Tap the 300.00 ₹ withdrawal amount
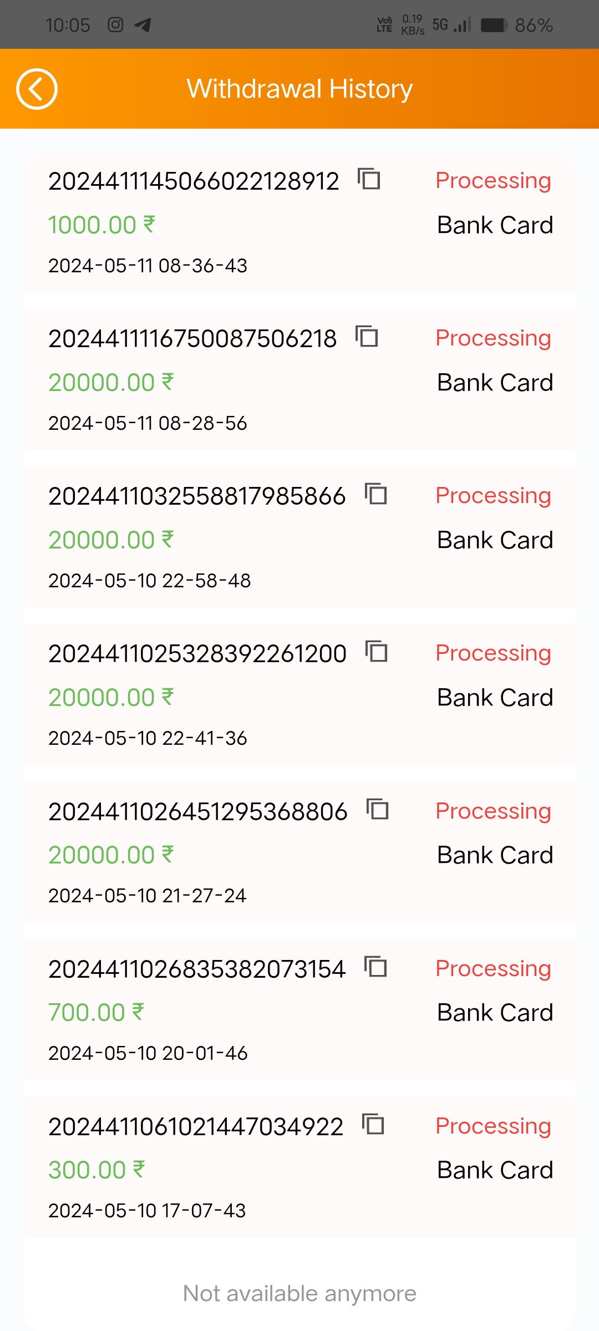The height and width of the screenshot is (1331, 599). click(97, 1170)
